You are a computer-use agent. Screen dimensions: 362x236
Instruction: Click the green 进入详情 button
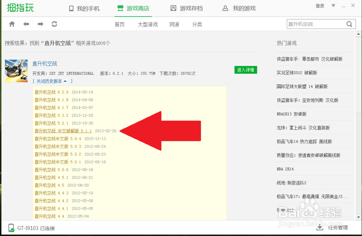246,69
